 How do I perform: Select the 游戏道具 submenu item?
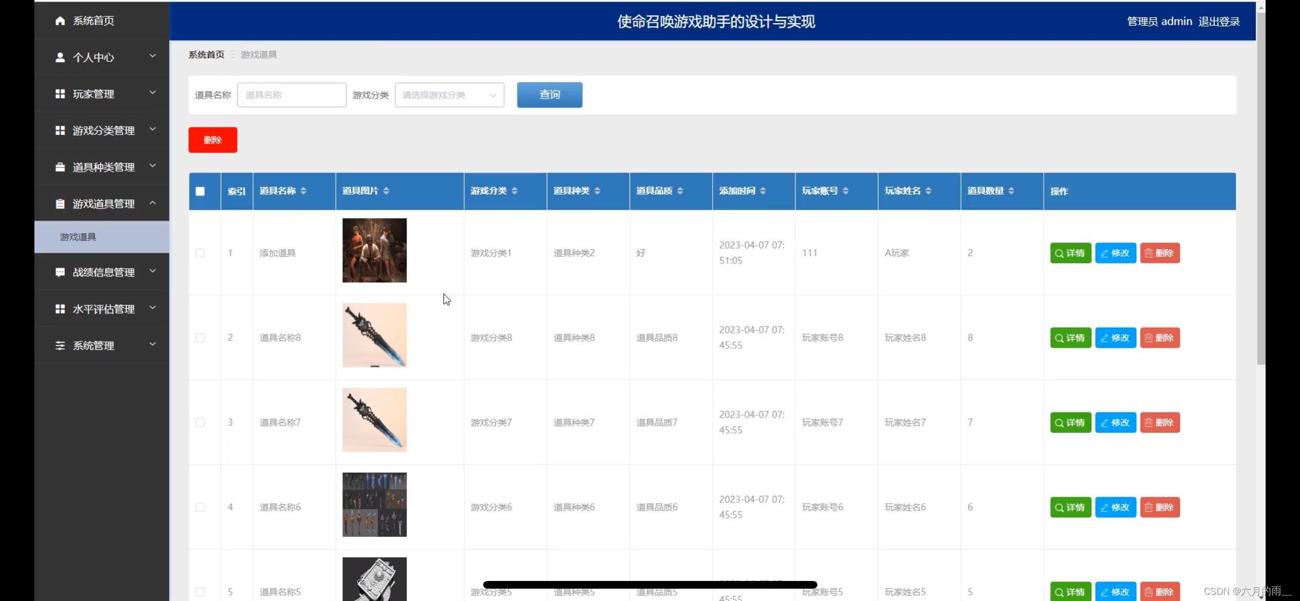[102, 237]
